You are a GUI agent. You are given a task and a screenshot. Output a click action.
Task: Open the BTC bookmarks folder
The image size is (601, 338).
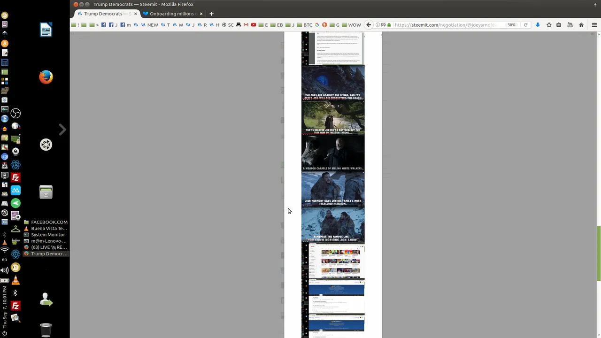pos(304,25)
